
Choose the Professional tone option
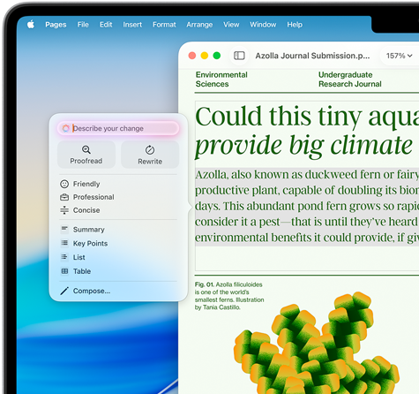(x=118, y=197)
